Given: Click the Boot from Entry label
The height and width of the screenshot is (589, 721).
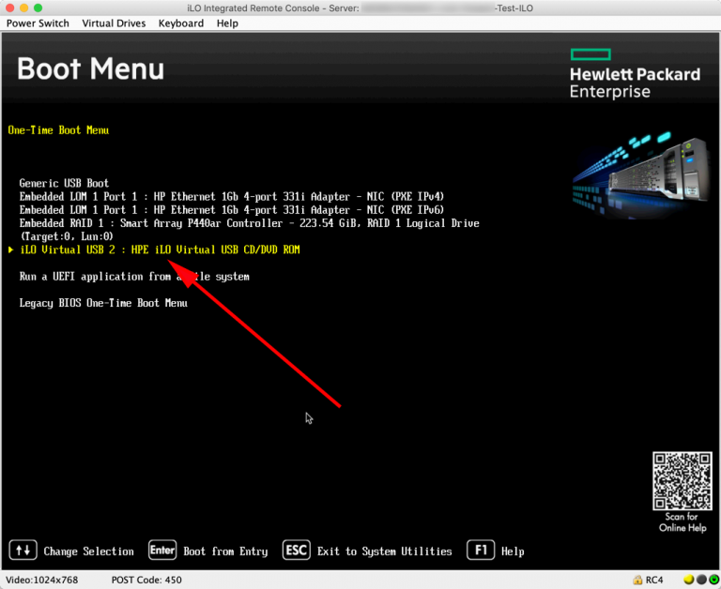Looking at the screenshot, I should [x=225, y=551].
